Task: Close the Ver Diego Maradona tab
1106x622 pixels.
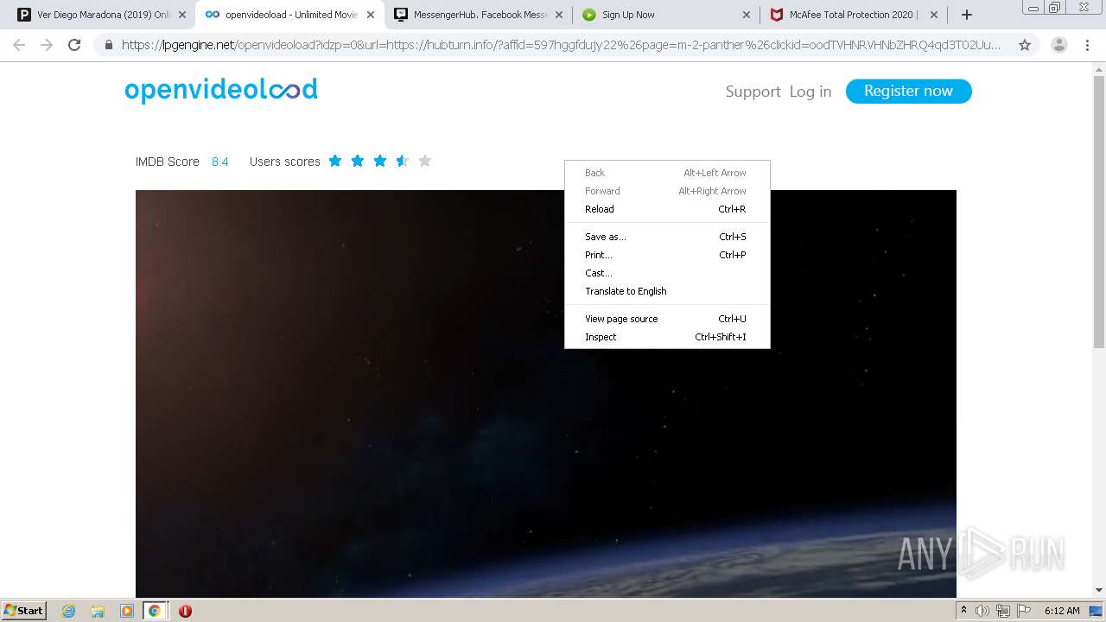Action: click(x=182, y=15)
